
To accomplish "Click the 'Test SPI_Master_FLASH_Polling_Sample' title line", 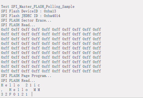I will (38, 7).
